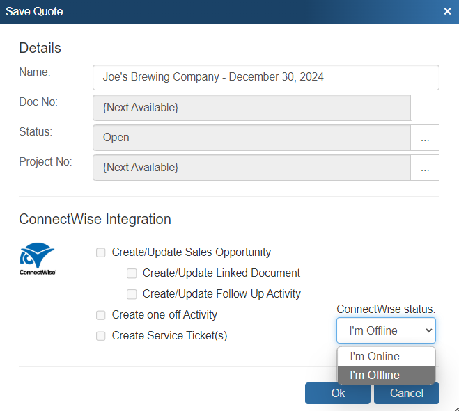Click into the quote Name field

point(265,78)
